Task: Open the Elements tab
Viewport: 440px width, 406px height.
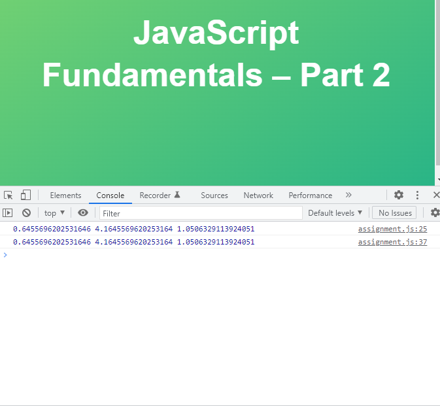Action: point(65,195)
